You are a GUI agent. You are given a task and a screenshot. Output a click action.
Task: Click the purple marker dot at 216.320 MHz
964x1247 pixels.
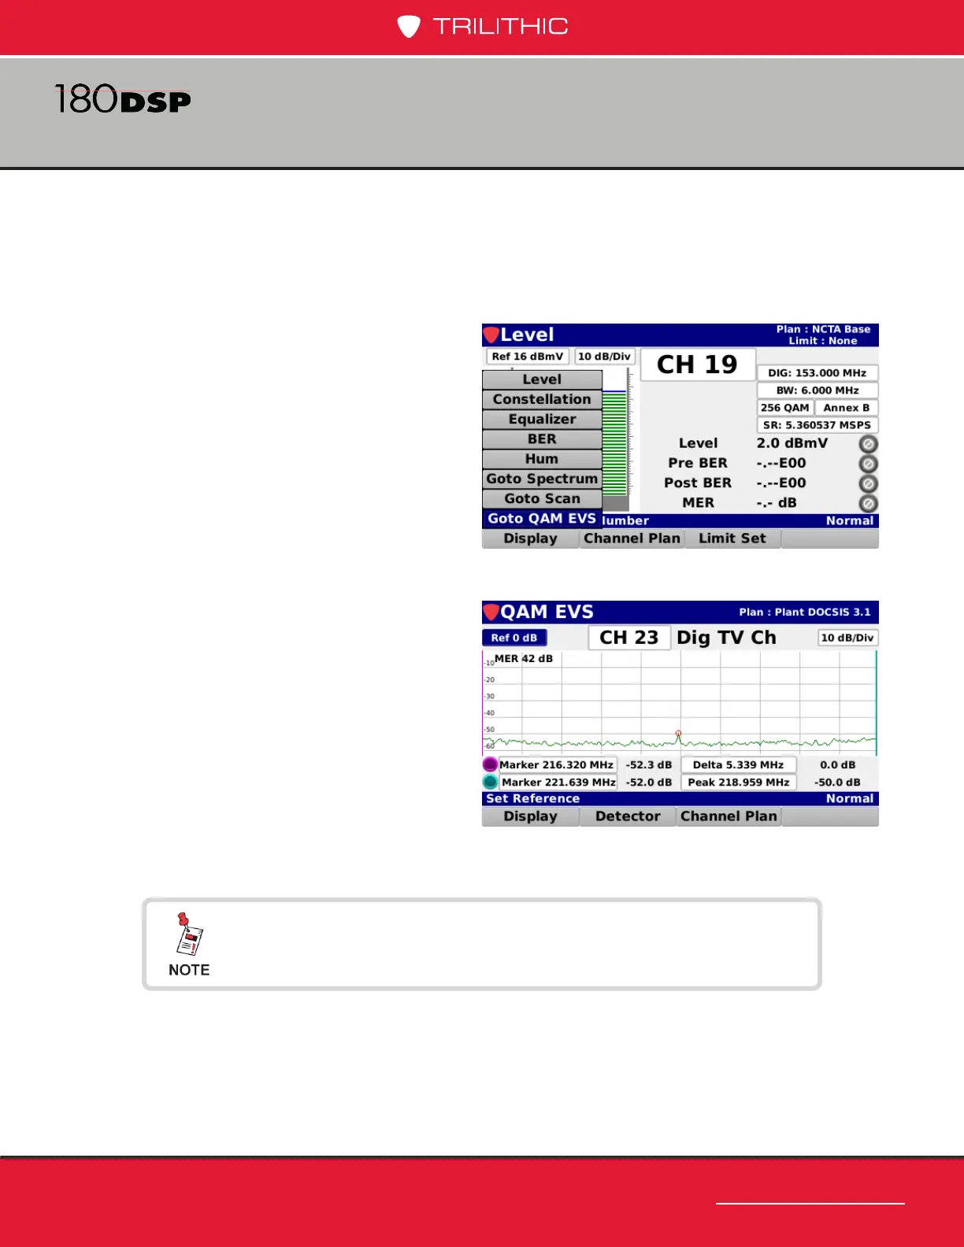tap(490, 764)
